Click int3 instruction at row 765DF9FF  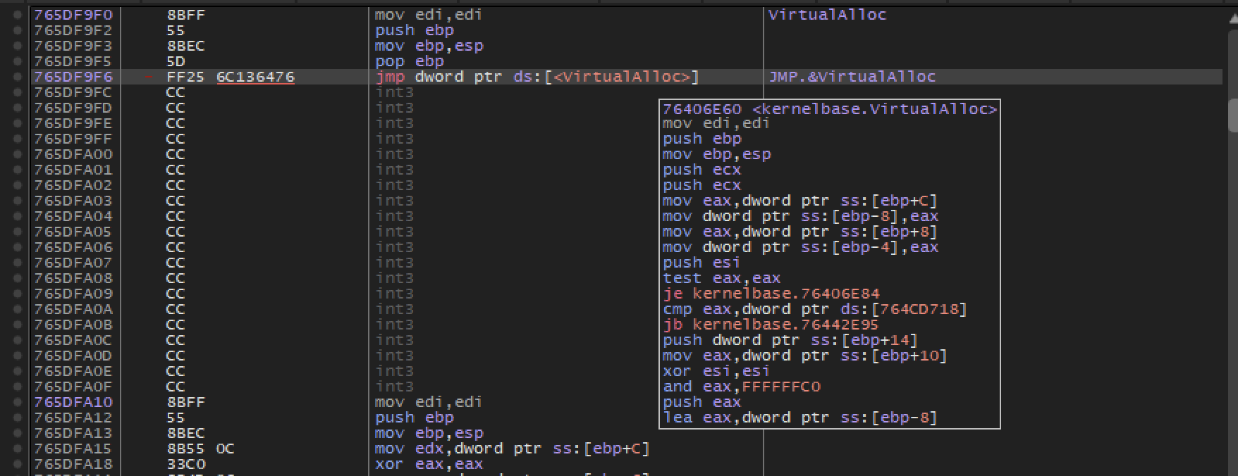(394, 139)
